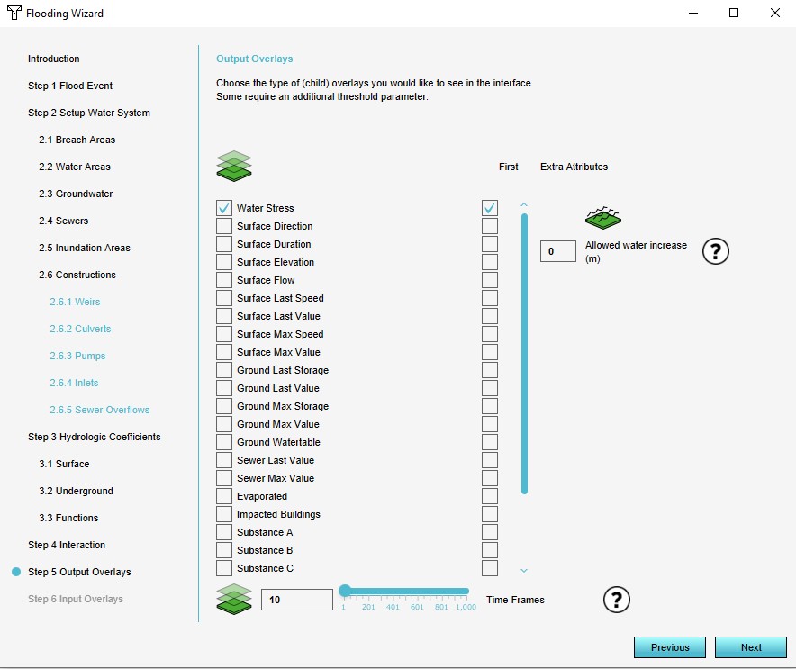Click the Time Frames slider handle

point(345,591)
